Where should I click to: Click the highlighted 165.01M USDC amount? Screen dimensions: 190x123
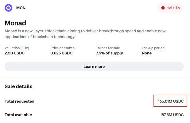(170, 101)
